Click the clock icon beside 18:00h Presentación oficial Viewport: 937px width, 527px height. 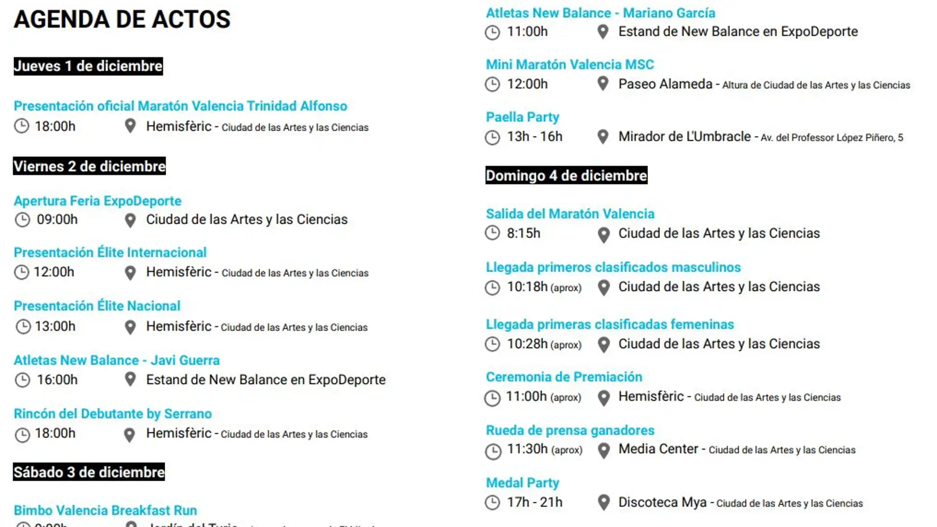click(x=21, y=126)
